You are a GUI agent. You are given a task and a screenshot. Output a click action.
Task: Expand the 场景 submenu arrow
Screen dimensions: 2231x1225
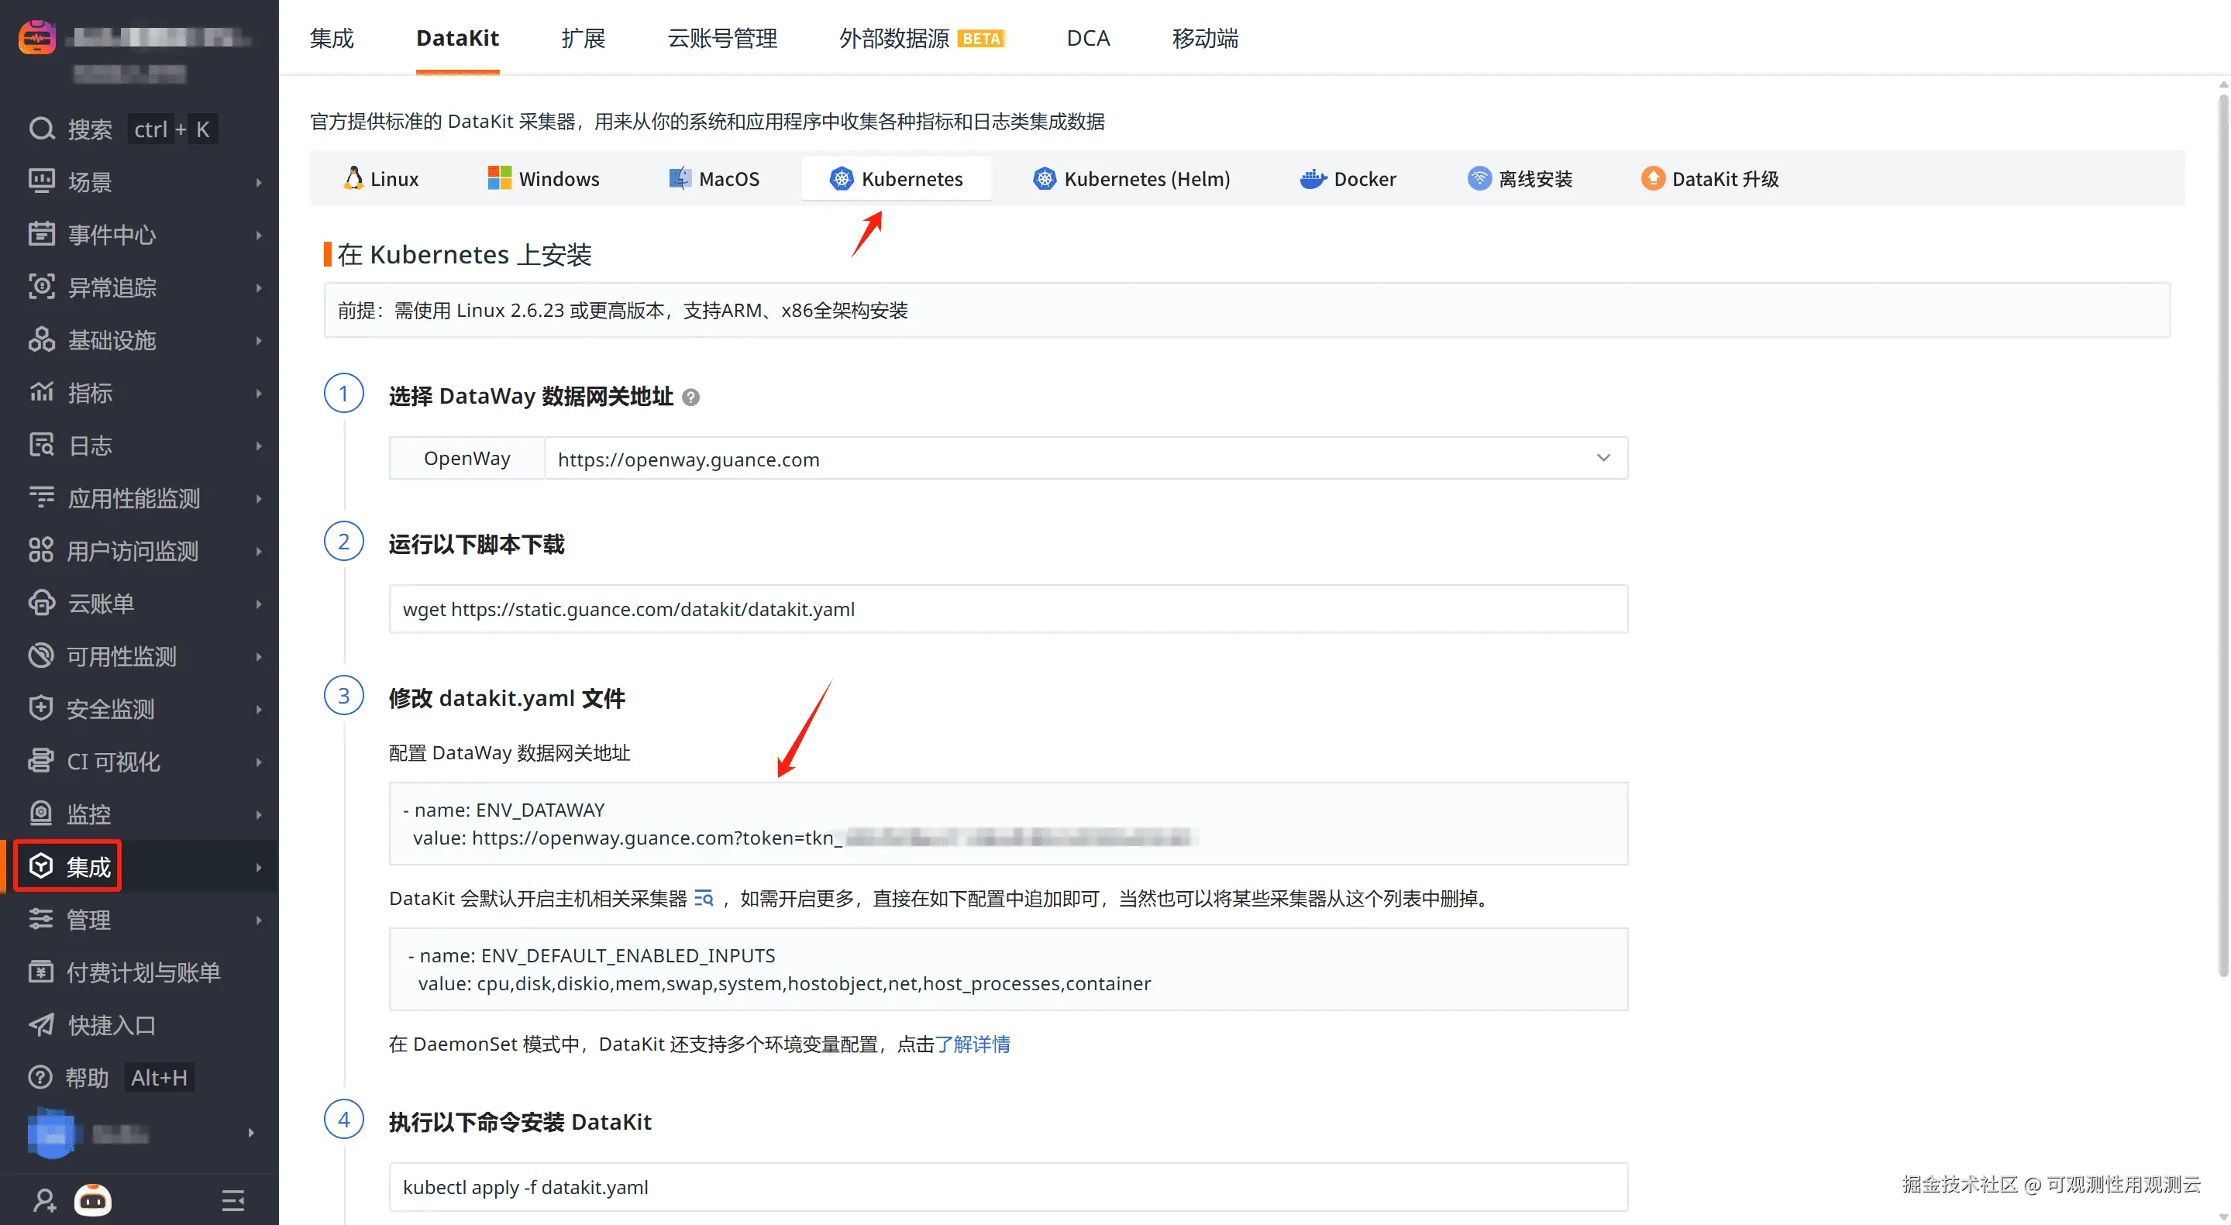[x=258, y=183]
